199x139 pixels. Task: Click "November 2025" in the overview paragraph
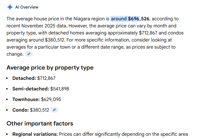click(38, 26)
